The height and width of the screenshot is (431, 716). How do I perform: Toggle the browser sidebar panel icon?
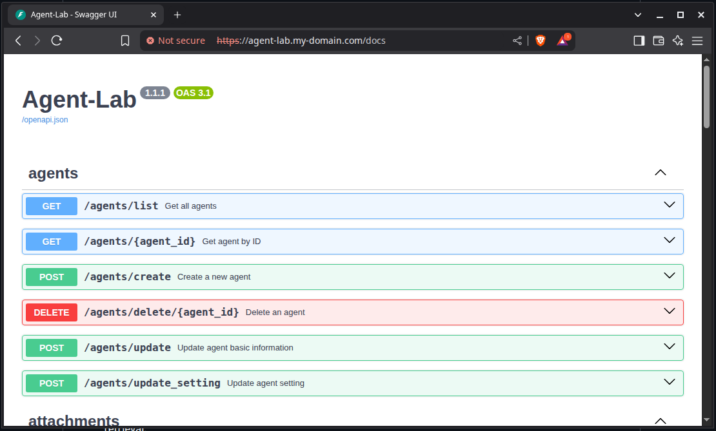click(x=639, y=41)
